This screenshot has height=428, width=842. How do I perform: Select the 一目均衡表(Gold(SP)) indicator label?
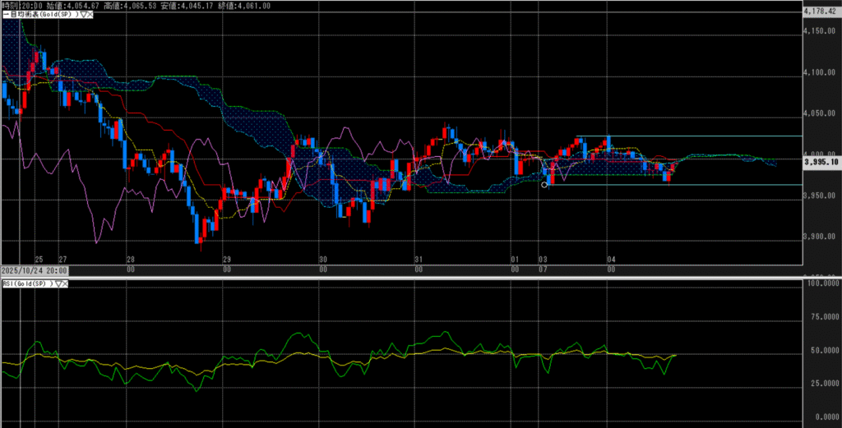tap(39, 15)
